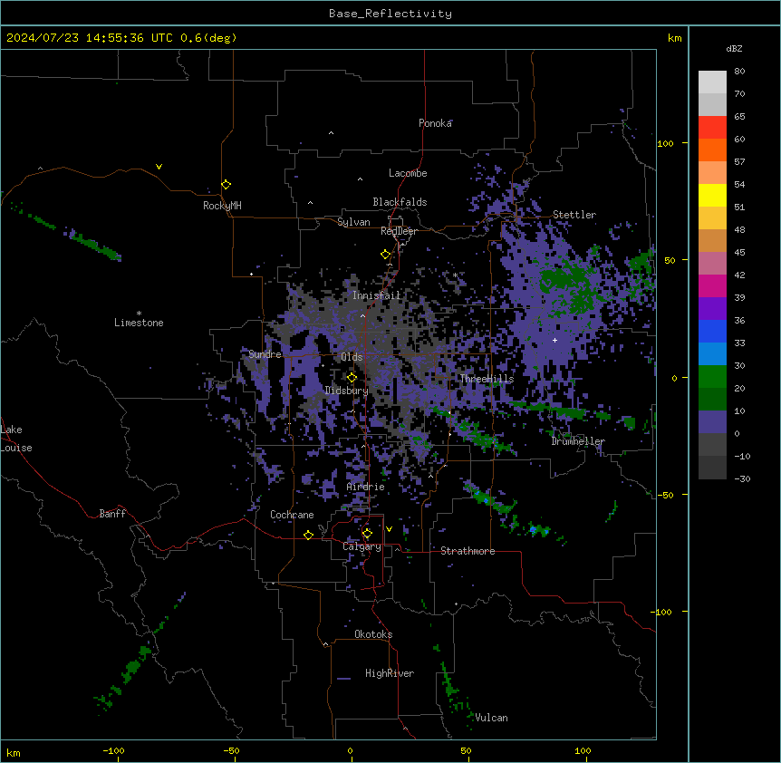Select the magenta 39-42 dBZ legend swatch
The image size is (781, 763).
712,285
